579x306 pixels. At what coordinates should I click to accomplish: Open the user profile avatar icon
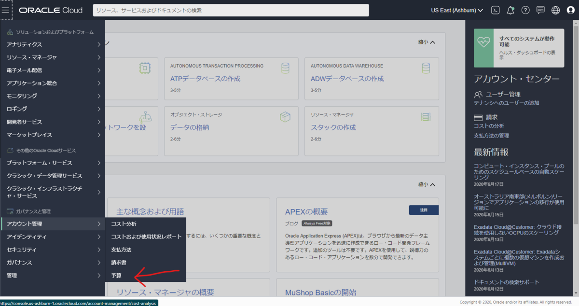(x=571, y=10)
